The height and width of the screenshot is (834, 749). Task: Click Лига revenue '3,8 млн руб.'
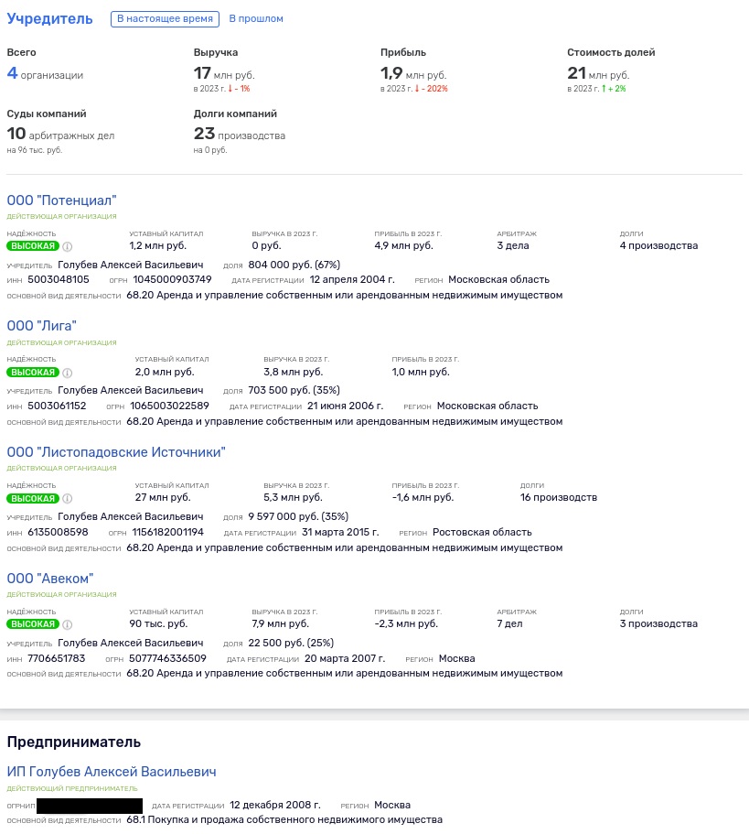[294, 372]
